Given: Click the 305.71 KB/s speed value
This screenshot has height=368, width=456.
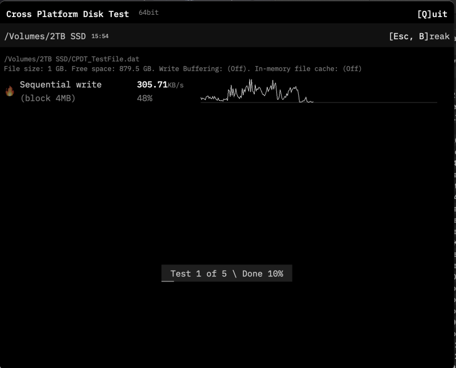Looking at the screenshot, I should coord(160,84).
